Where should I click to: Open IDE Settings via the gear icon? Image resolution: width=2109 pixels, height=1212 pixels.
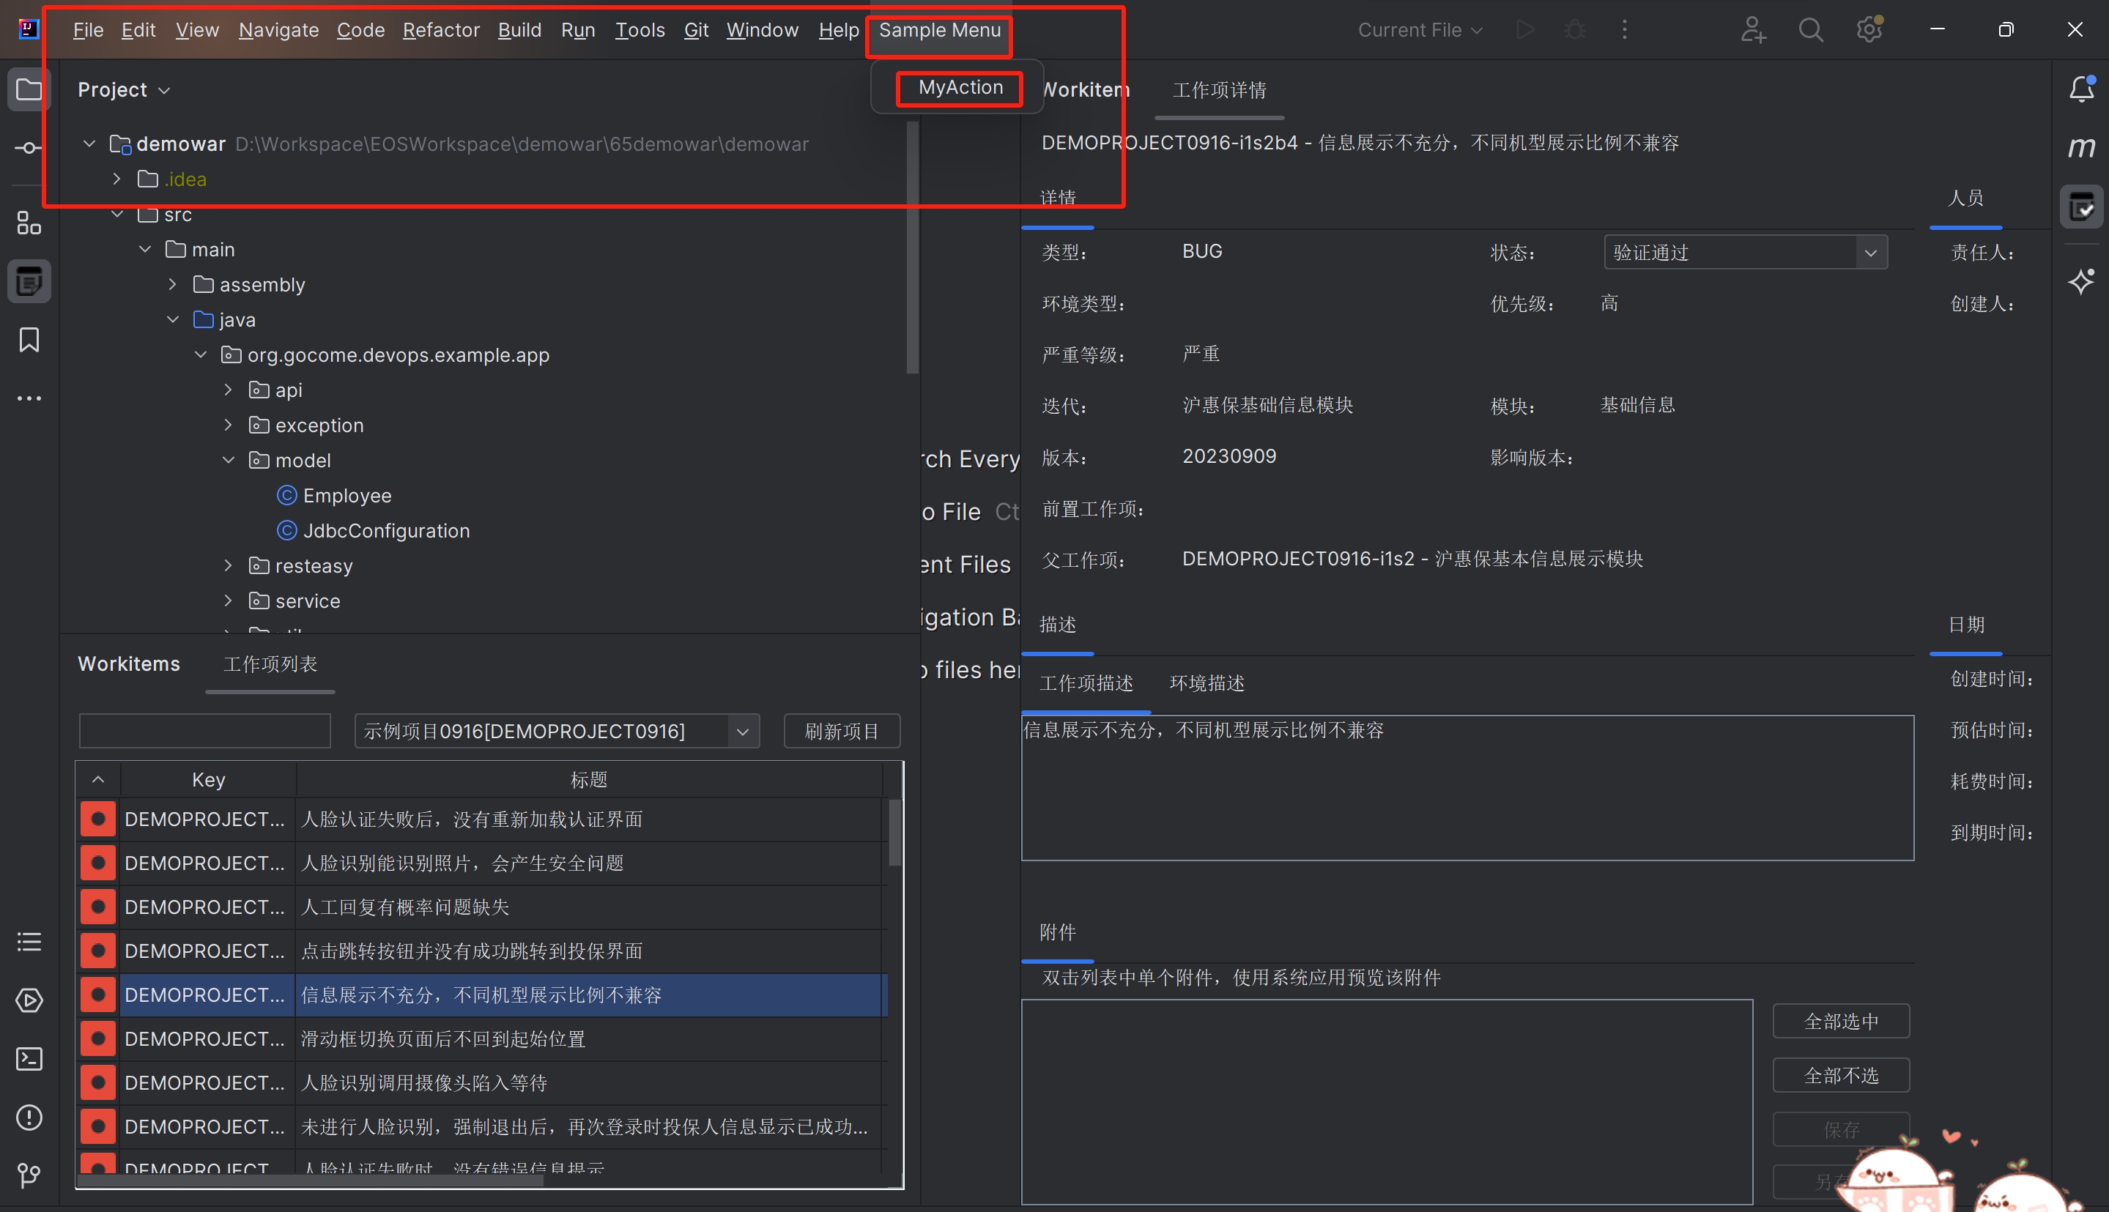pyautogui.click(x=1869, y=29)
